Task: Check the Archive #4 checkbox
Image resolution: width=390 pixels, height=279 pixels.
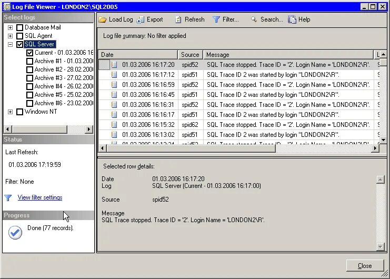Action: pyautogui.click(x=29, y=87)
